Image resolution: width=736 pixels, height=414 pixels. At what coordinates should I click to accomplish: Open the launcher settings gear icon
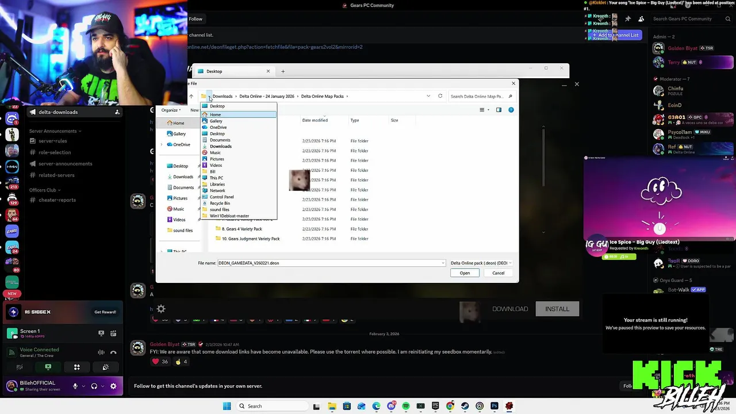[161, 309]
